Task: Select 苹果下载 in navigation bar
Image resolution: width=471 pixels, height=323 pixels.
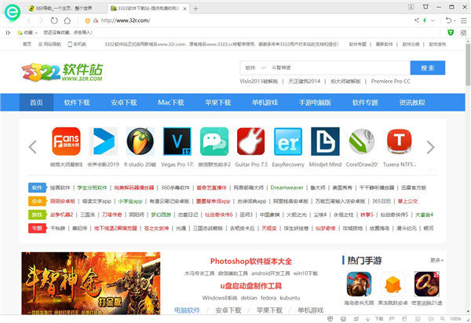Action: coord(217,102)
